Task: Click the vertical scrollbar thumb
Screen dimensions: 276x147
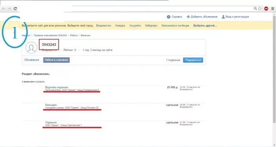Action: [274, 69]
